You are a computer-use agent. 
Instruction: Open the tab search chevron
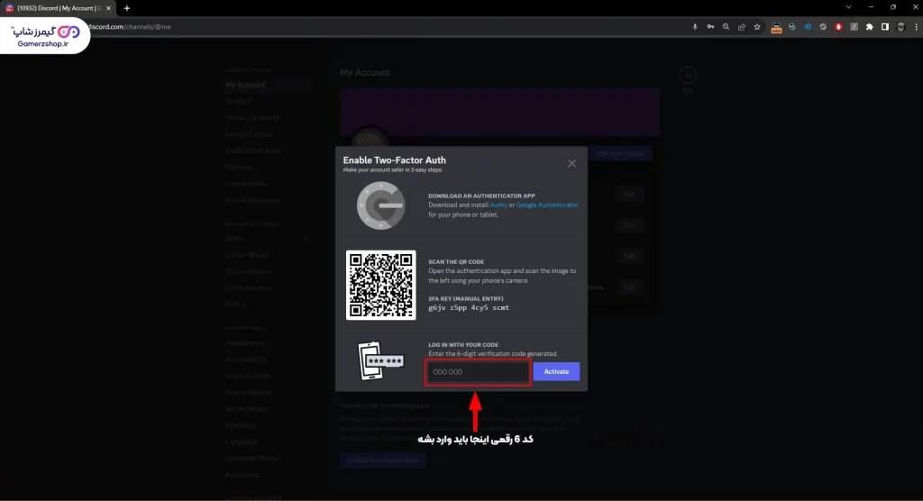[x=849, y=7]
